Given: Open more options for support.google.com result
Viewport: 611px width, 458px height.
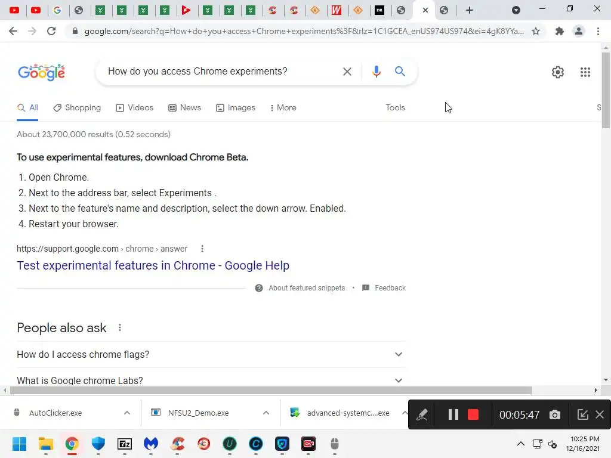Looking at the screenshot, I should click(202, 249).
